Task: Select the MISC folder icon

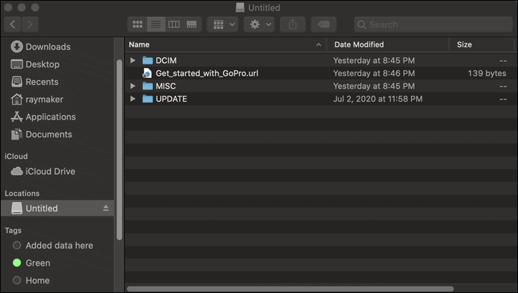Action: (x=148, y=86)
